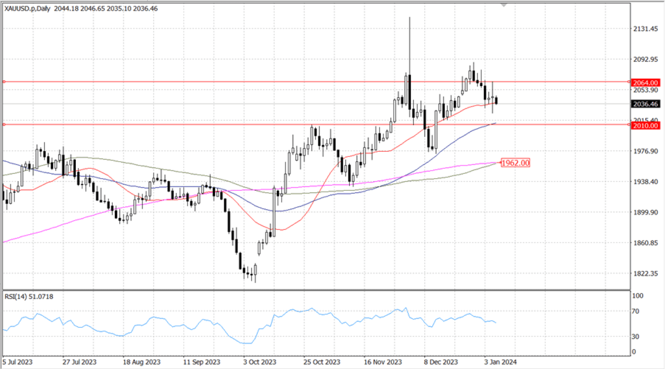Click the black 2036.46 current price tag

[645, 104]
